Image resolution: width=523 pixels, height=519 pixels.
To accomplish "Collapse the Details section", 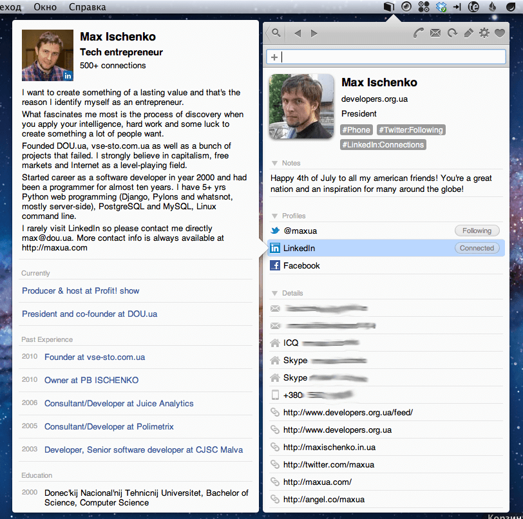I will [274, 293].
